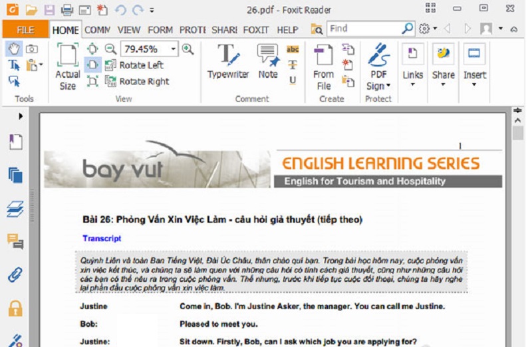Rotate the page left
532x347 pixels.
[x=134, y=64]
